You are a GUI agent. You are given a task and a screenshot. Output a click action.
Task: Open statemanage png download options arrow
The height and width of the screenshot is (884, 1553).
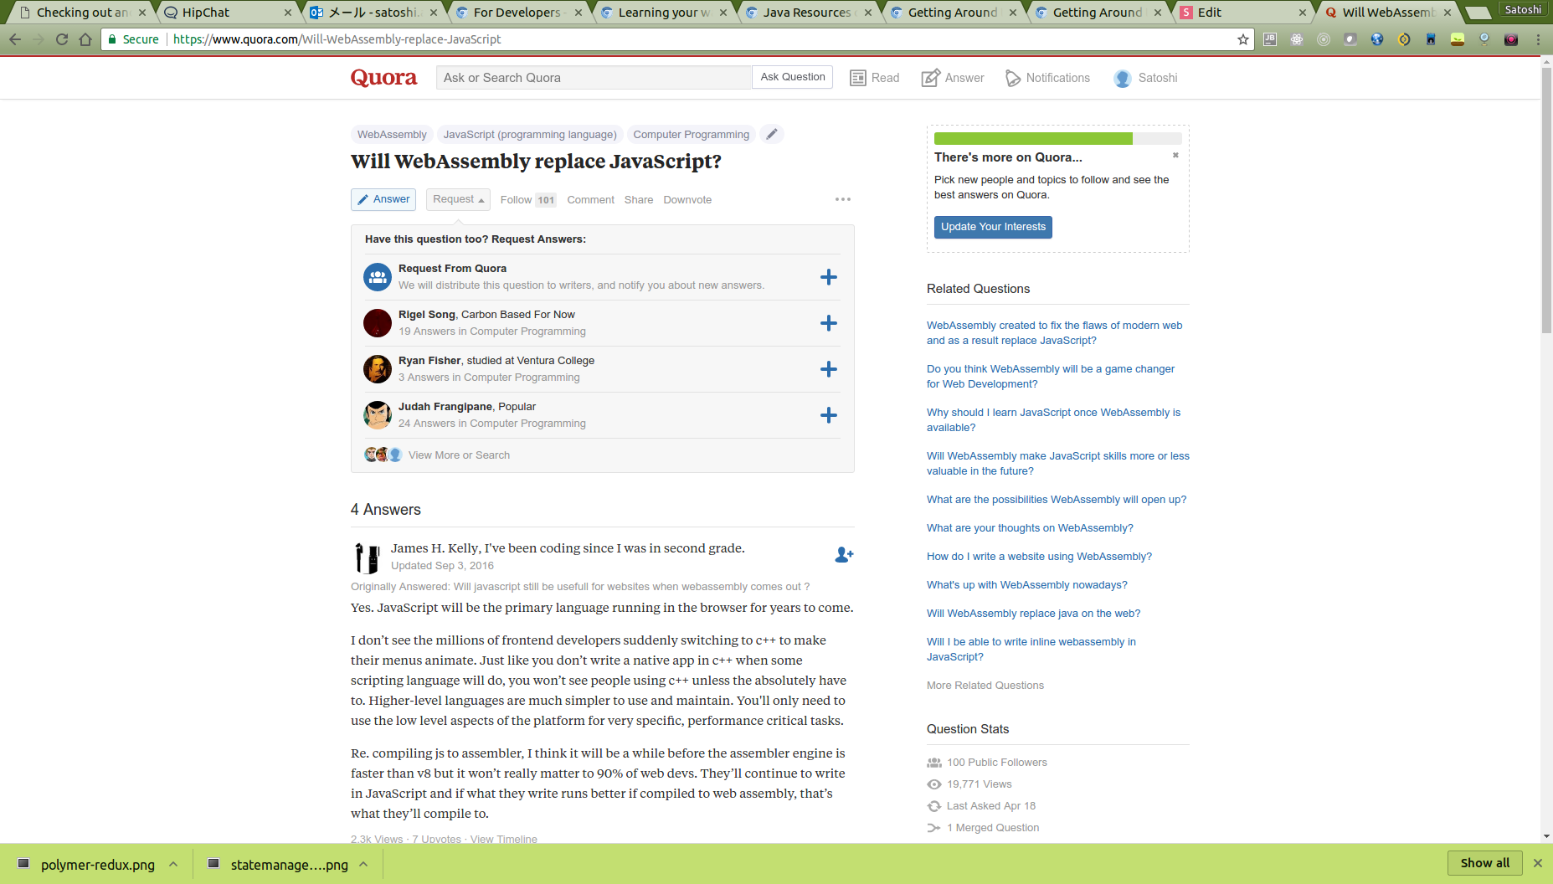point(363,864)
